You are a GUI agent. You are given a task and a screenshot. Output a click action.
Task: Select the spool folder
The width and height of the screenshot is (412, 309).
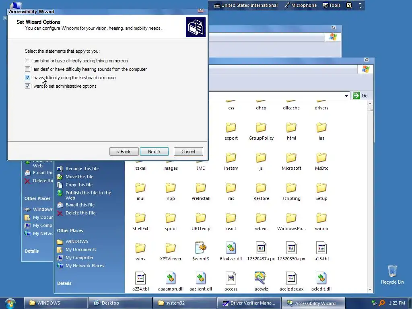click(x=171, y=222)
